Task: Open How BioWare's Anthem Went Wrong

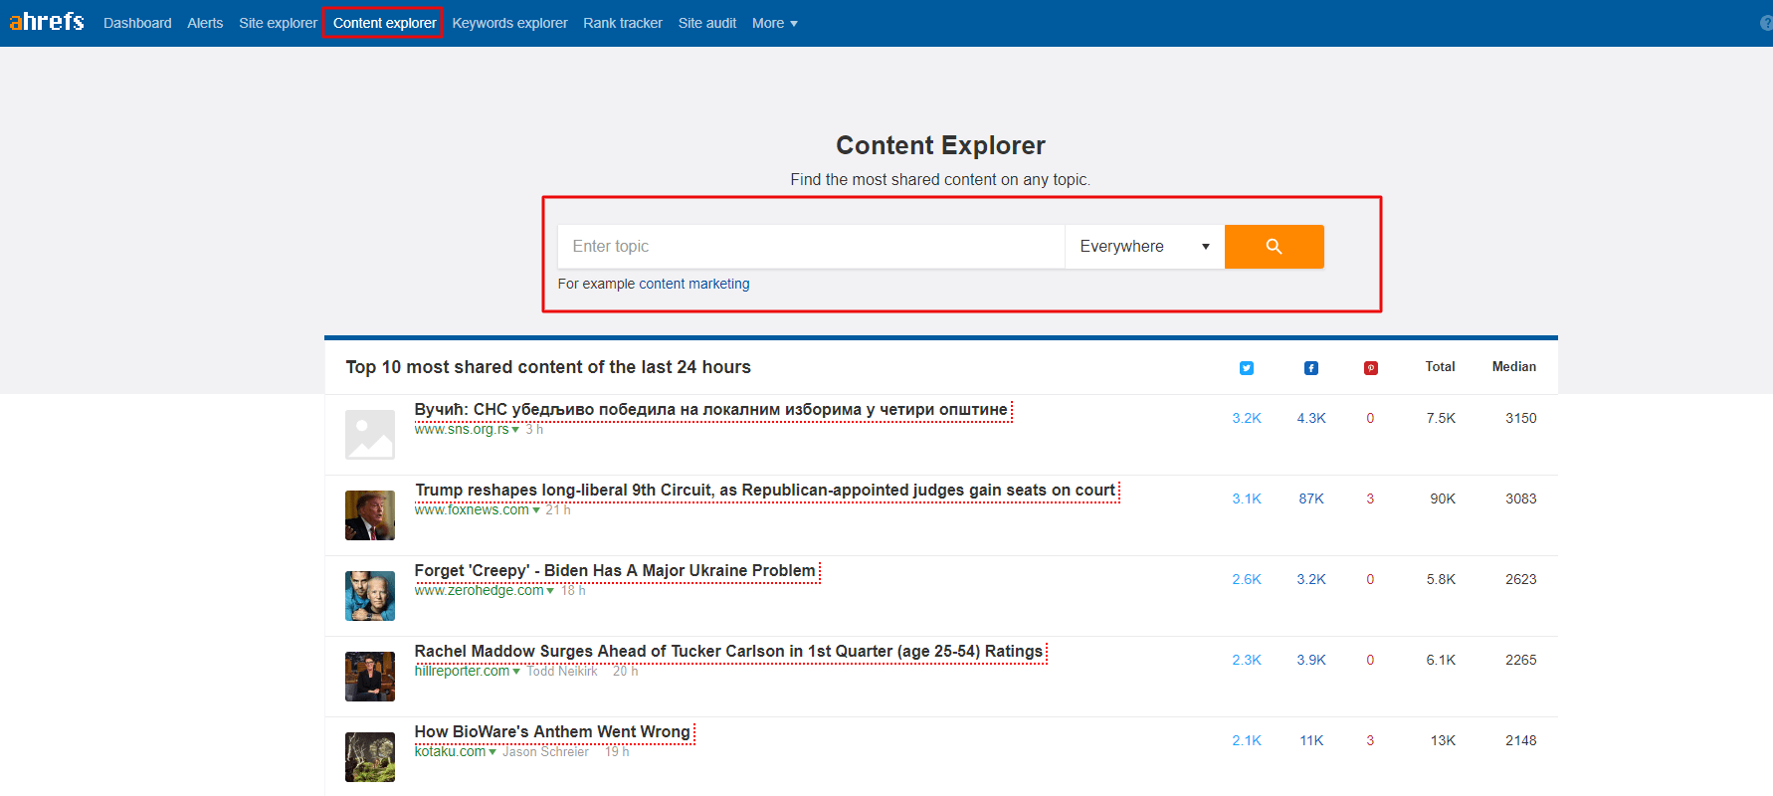Action: click(552, 732)
